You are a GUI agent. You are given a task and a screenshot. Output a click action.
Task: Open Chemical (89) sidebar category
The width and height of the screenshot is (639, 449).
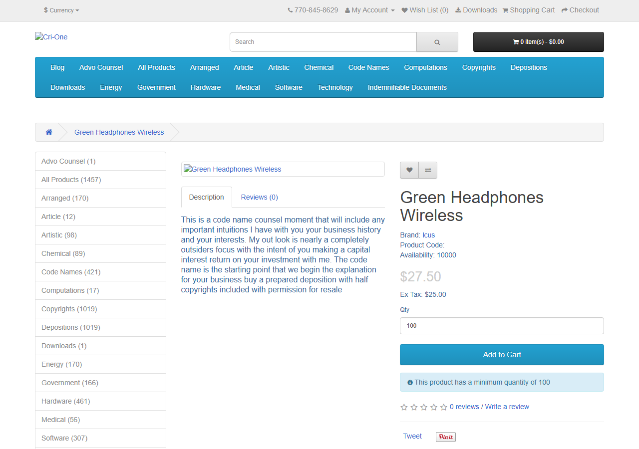(100, 253)
